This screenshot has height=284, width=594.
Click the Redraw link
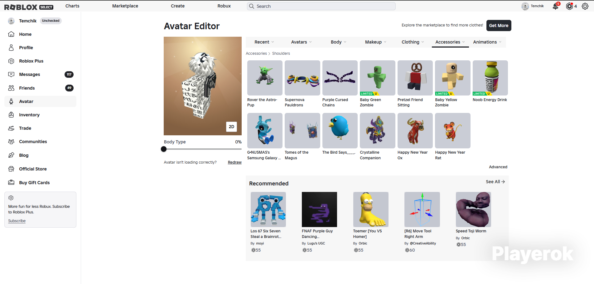click(x=235, y=162)
